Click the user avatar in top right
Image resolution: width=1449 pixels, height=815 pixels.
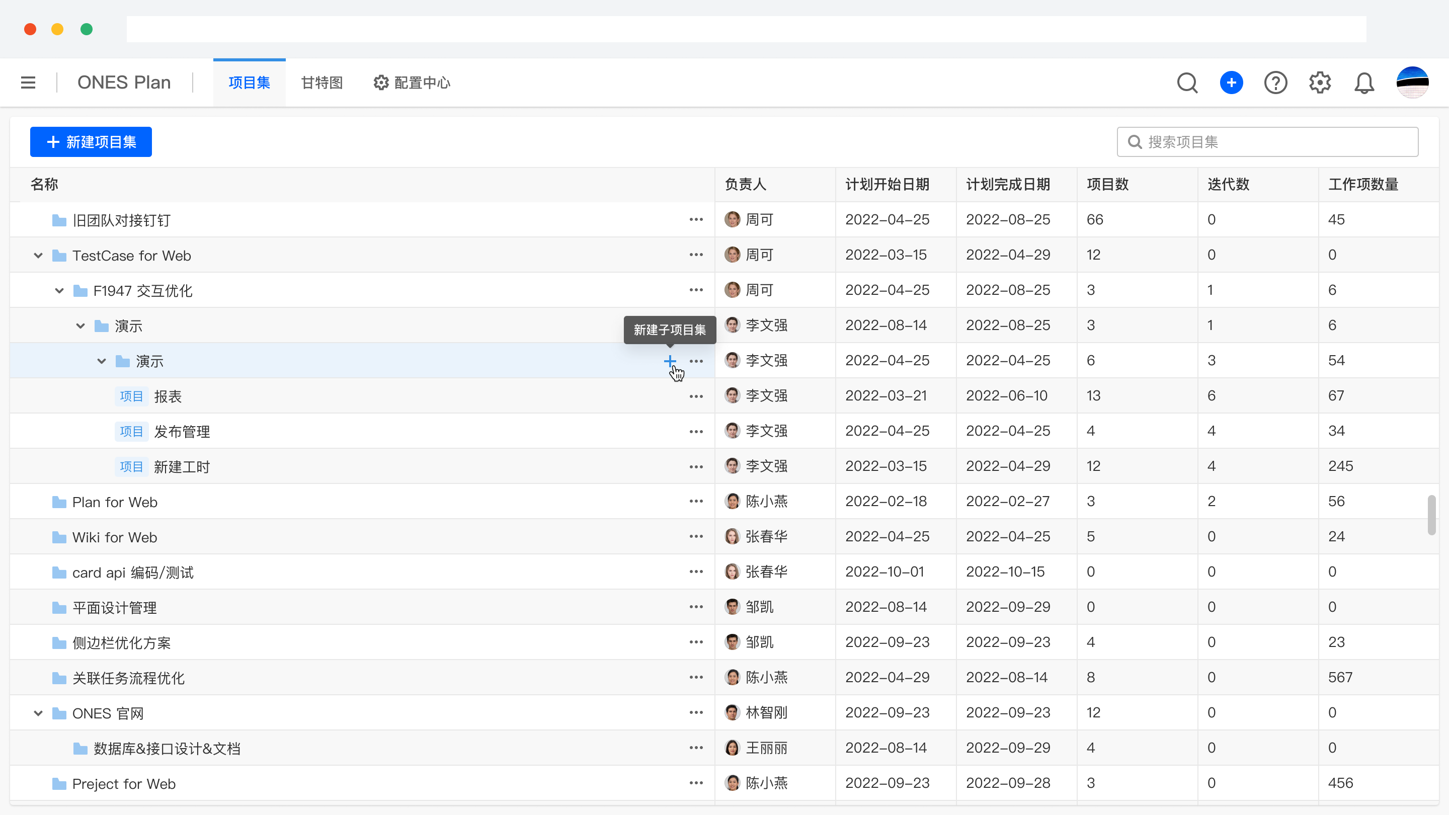point(1412,83)
